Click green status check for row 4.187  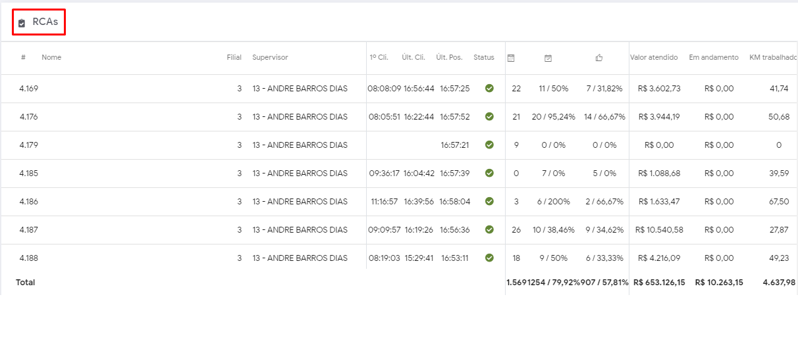point(489,229)
